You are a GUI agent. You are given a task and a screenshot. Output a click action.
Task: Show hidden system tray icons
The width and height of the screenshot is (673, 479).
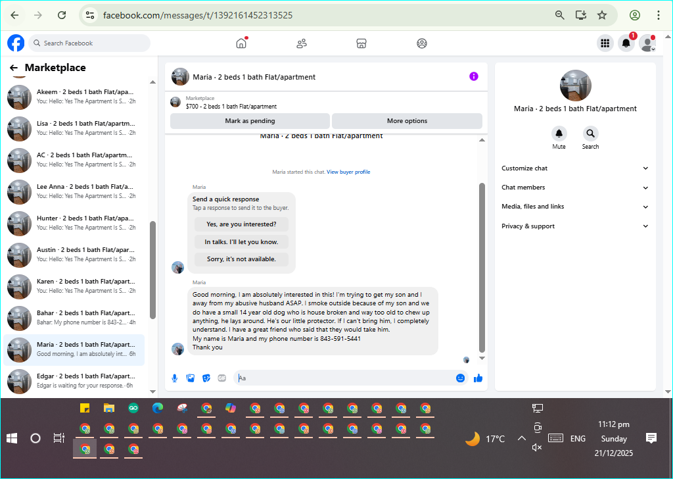pyautogui.click(x=521, y=439)
